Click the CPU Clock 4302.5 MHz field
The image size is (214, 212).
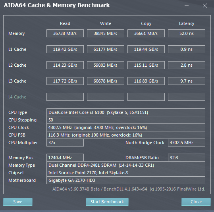pyautogui.click(x=126, y=127)
